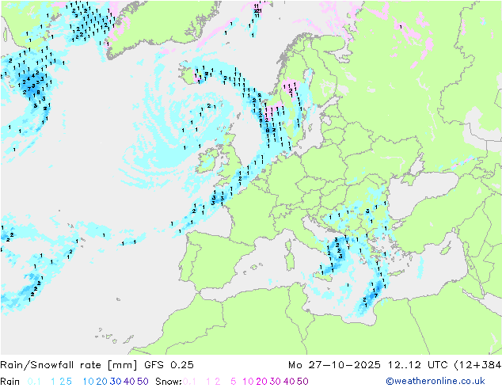Click the 'Rain/Snowfall rate [mm]' title text
The image size is (502, 388).
(x=69, y=365)
